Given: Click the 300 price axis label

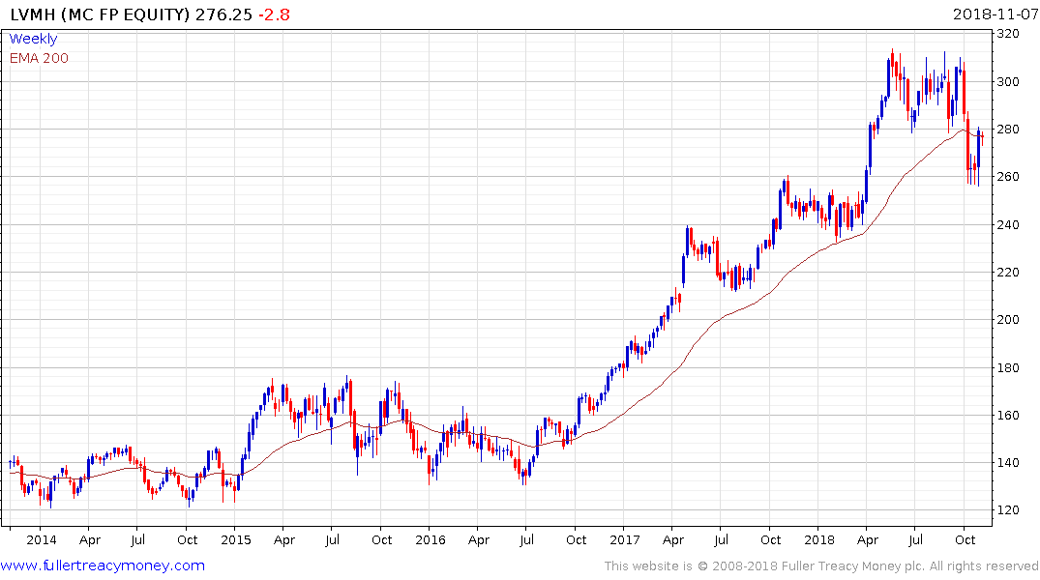Looking at the screenshot, I should point(1008,81).
